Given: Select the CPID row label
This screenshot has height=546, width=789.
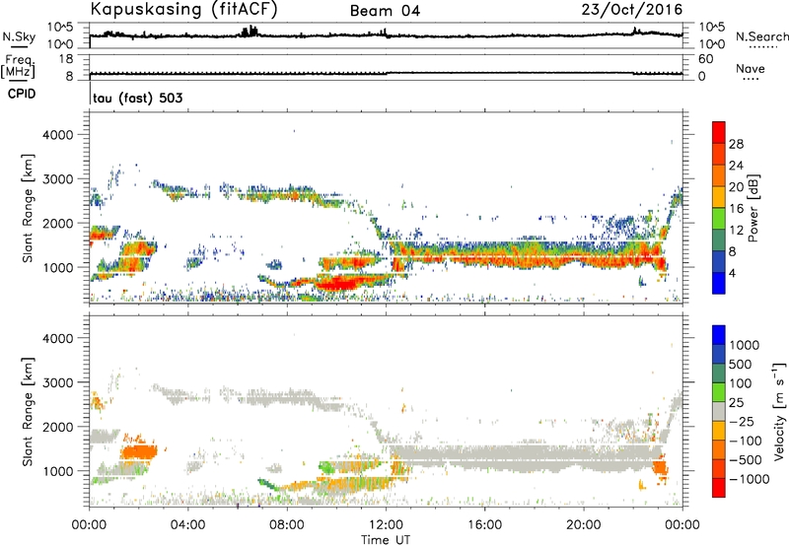Looking at the screenshot, I should (x=22, y=94).
